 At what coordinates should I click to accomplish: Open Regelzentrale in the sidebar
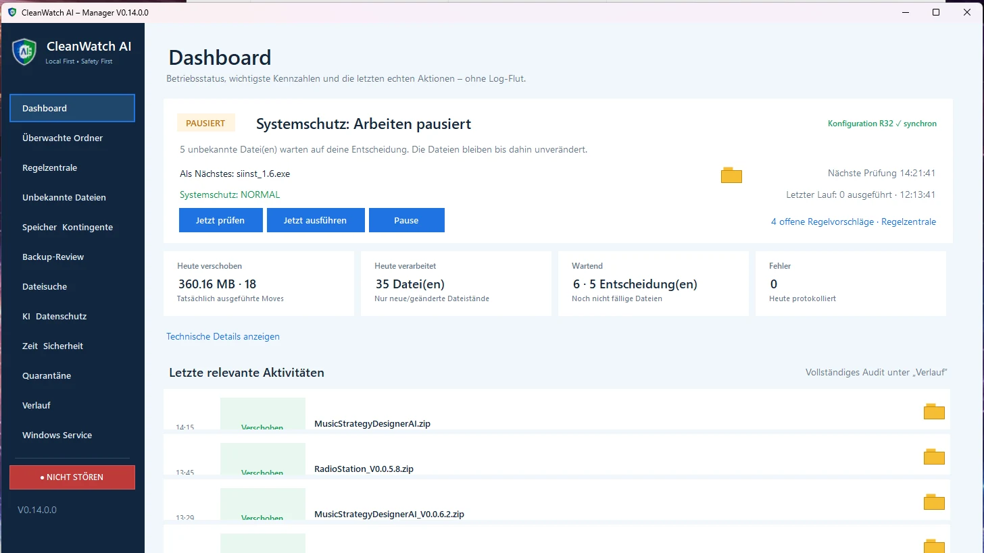(x=72, y=167)
